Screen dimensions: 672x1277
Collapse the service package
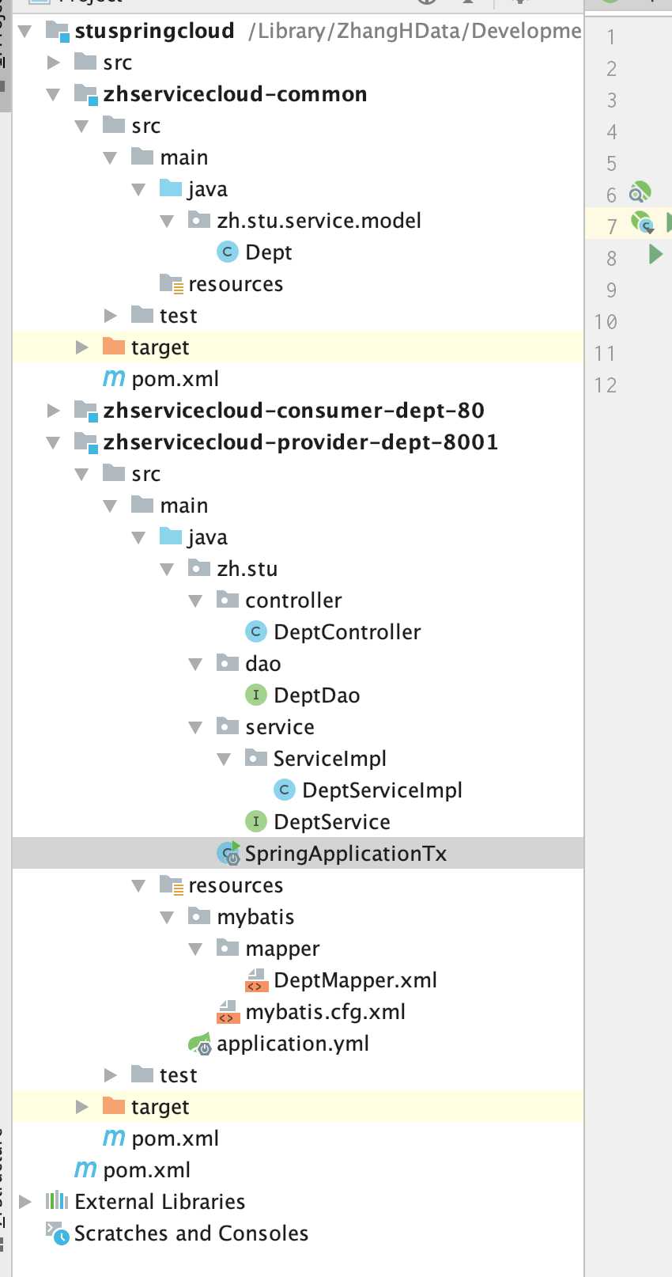[195, 728]
